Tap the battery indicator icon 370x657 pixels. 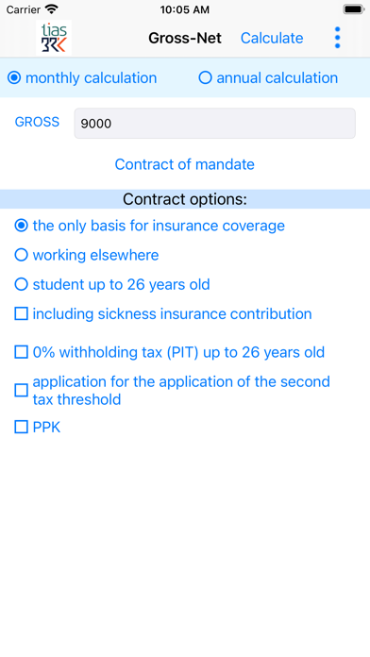pos(353,9)
